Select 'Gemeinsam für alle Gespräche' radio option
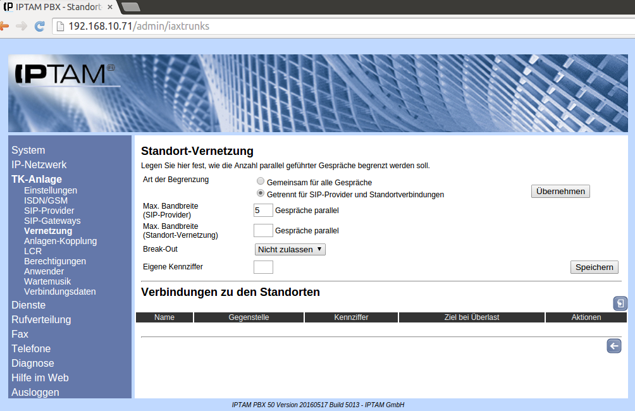This screenshot has height=411, width=635. click(x=260, y=181)
